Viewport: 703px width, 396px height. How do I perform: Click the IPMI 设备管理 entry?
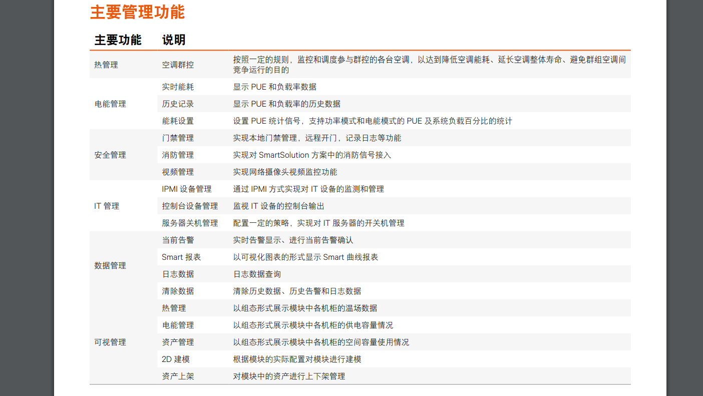186,189
